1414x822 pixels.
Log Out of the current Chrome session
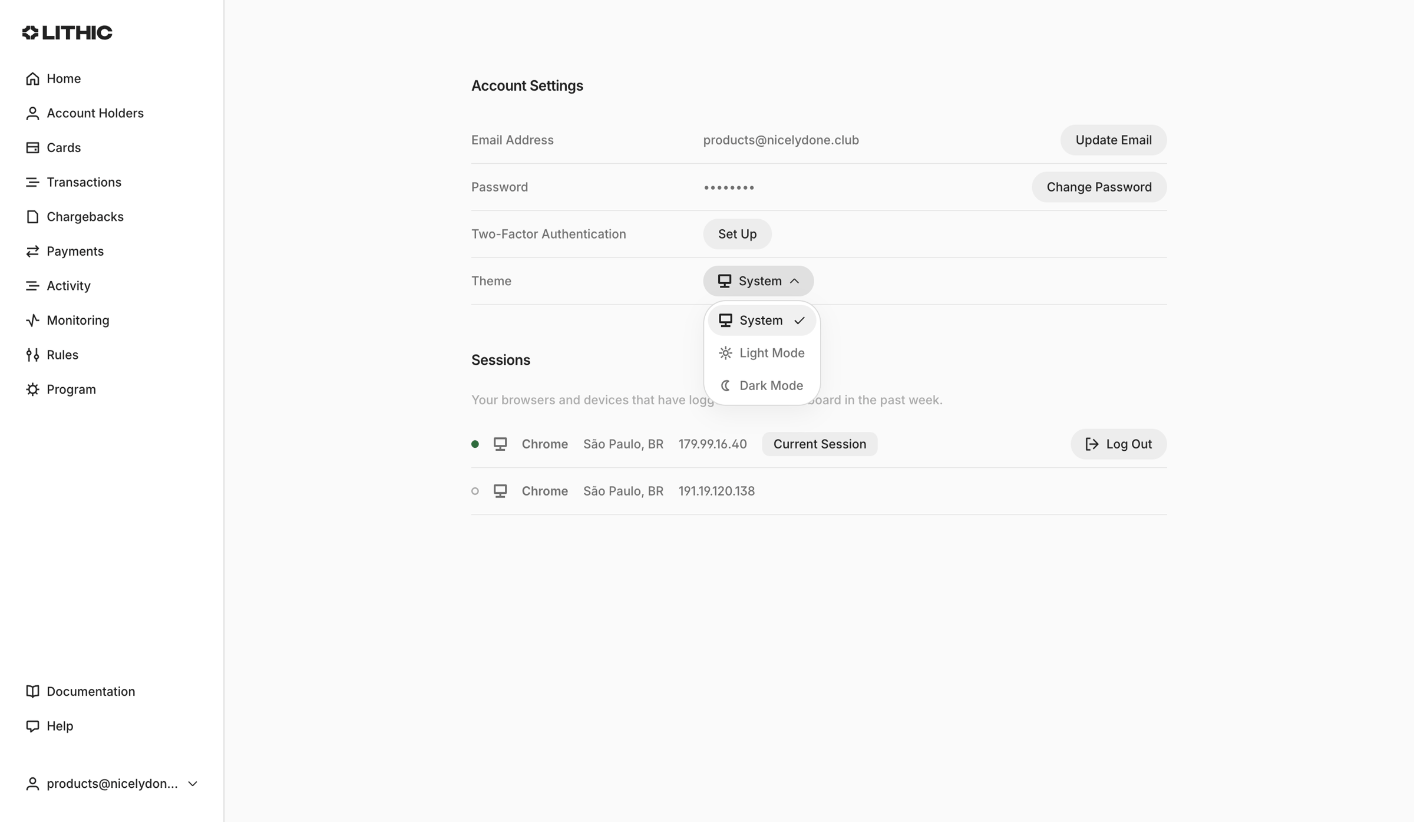click(x=1118, y=444)
